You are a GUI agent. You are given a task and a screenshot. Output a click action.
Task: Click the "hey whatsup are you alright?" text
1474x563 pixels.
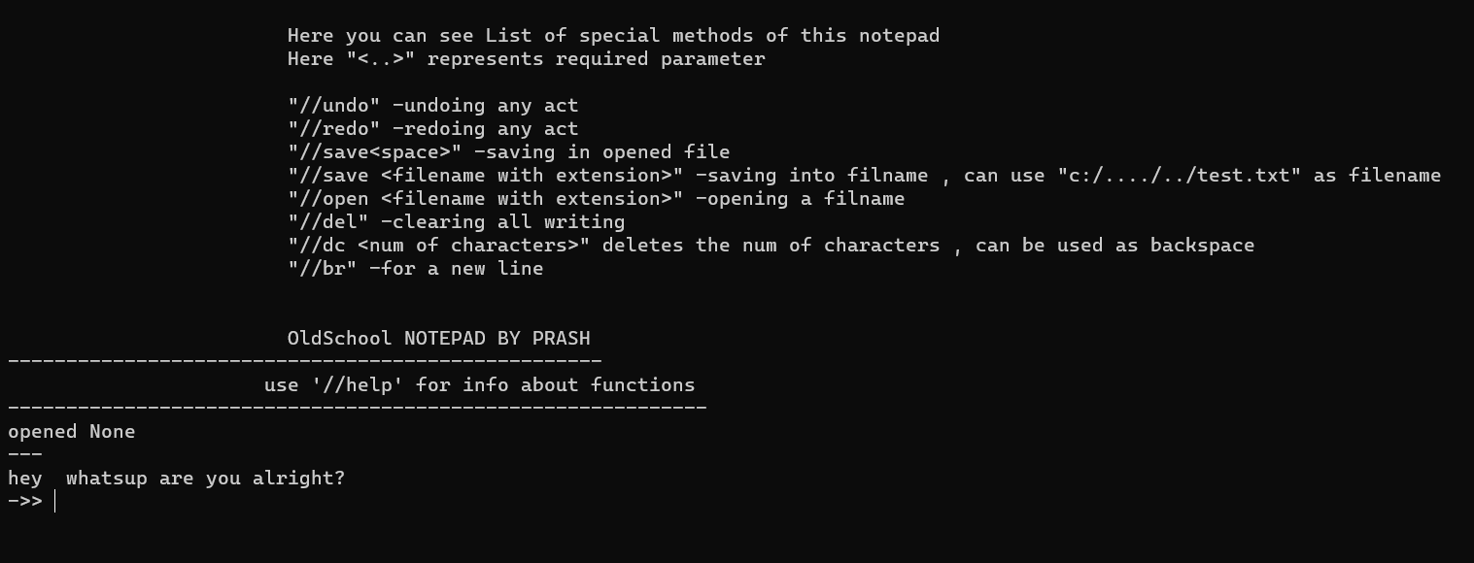coord(176,479)
